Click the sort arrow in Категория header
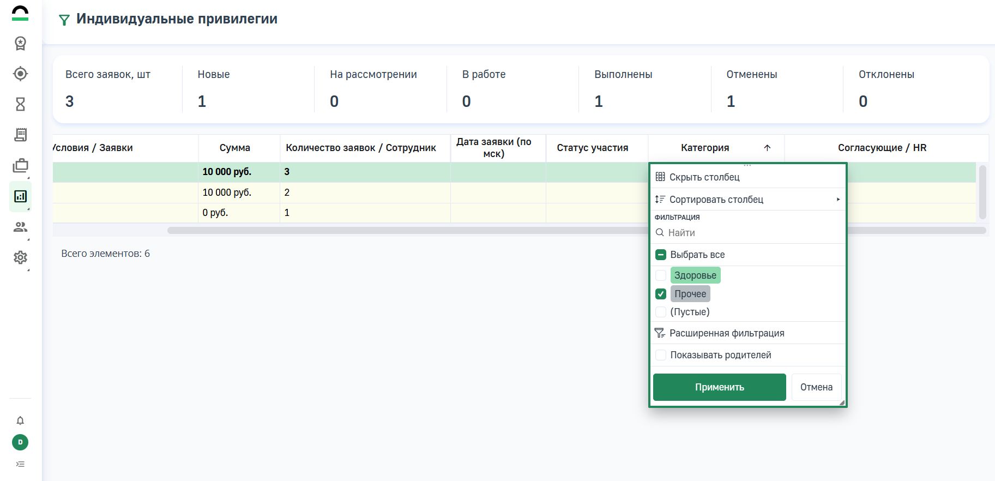Viewport: 995px width, 481px height. click(767, 148)
